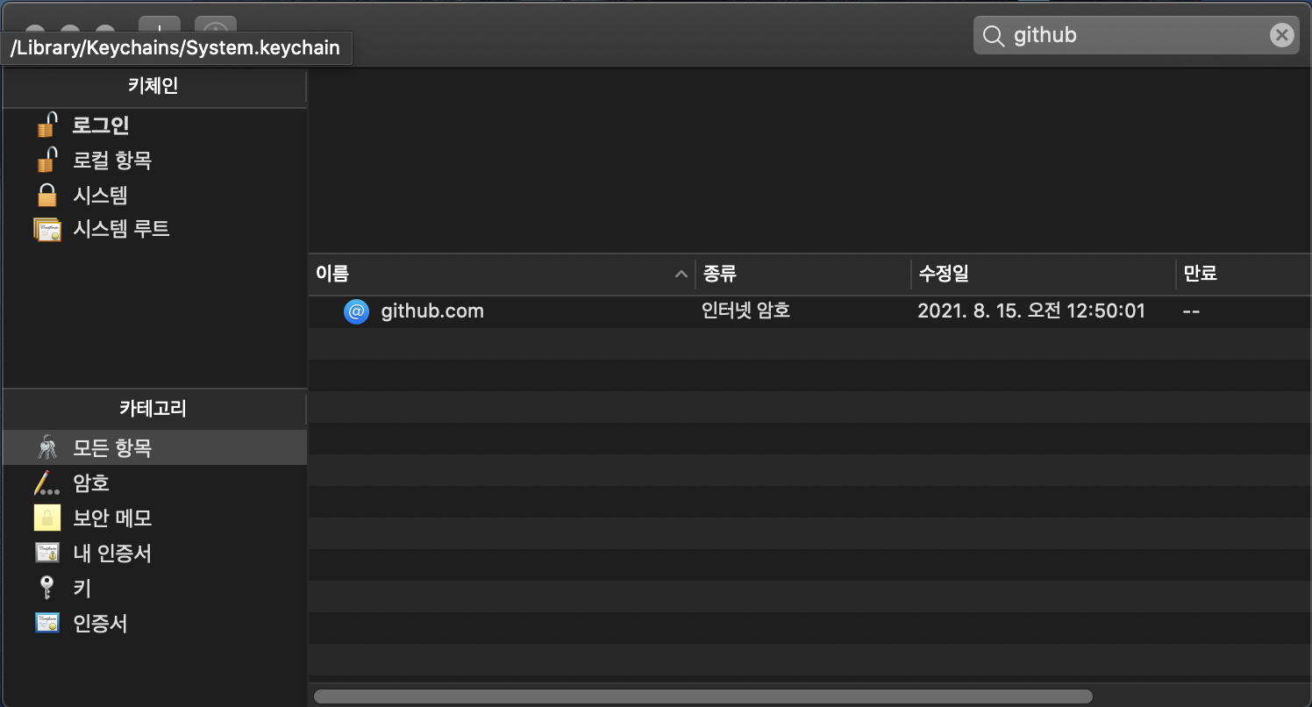
Task: Click the magnifying glass in the search field
Action: 993,36
